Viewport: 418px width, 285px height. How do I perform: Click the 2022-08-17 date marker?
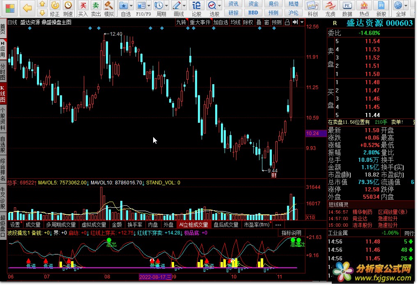point(156,277)
